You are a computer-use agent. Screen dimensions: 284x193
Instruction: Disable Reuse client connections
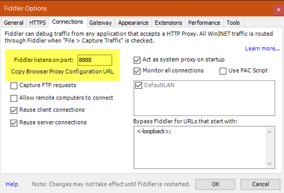(x=14, y=110)
